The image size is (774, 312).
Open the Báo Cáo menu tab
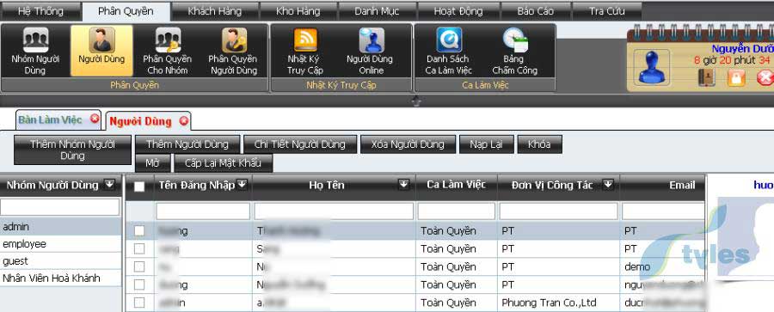(x=536, y=11)
